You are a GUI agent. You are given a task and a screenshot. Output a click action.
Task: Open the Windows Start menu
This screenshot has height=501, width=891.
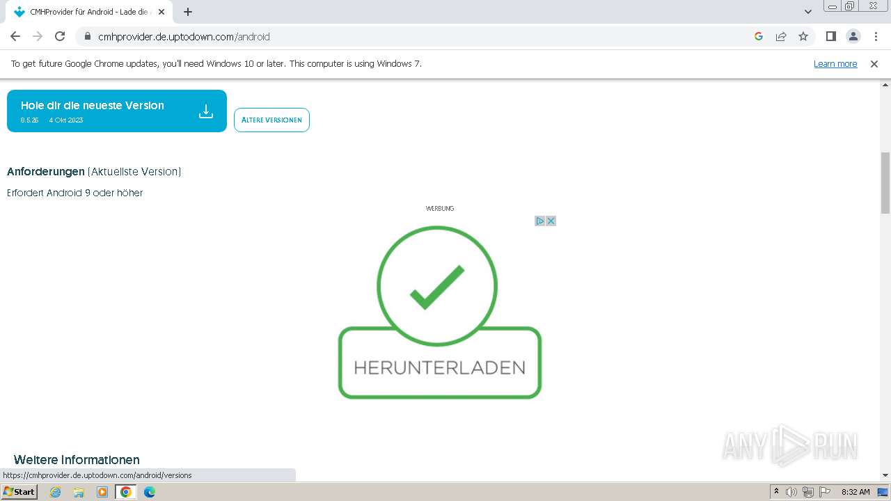19,492
